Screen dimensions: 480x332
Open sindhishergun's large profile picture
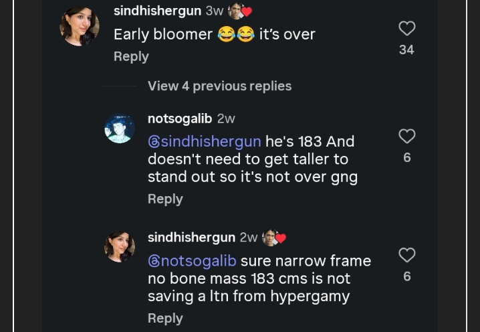(x=80, y=26)
